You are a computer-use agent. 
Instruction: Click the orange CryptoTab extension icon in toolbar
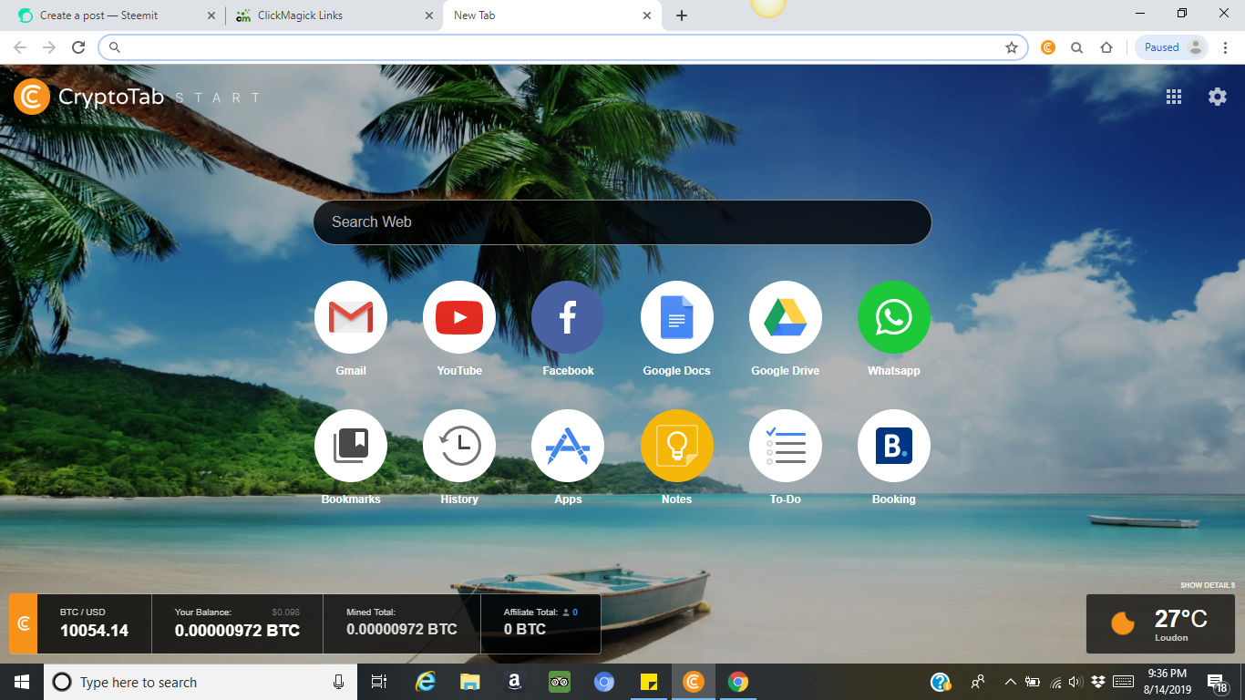pyautogui.click(x=1048, y=47)
